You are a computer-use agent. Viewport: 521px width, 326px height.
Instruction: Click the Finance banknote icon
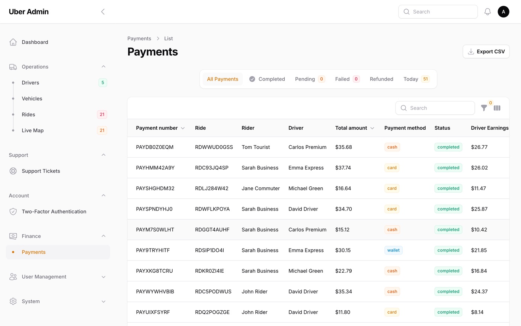click(13, 236)
